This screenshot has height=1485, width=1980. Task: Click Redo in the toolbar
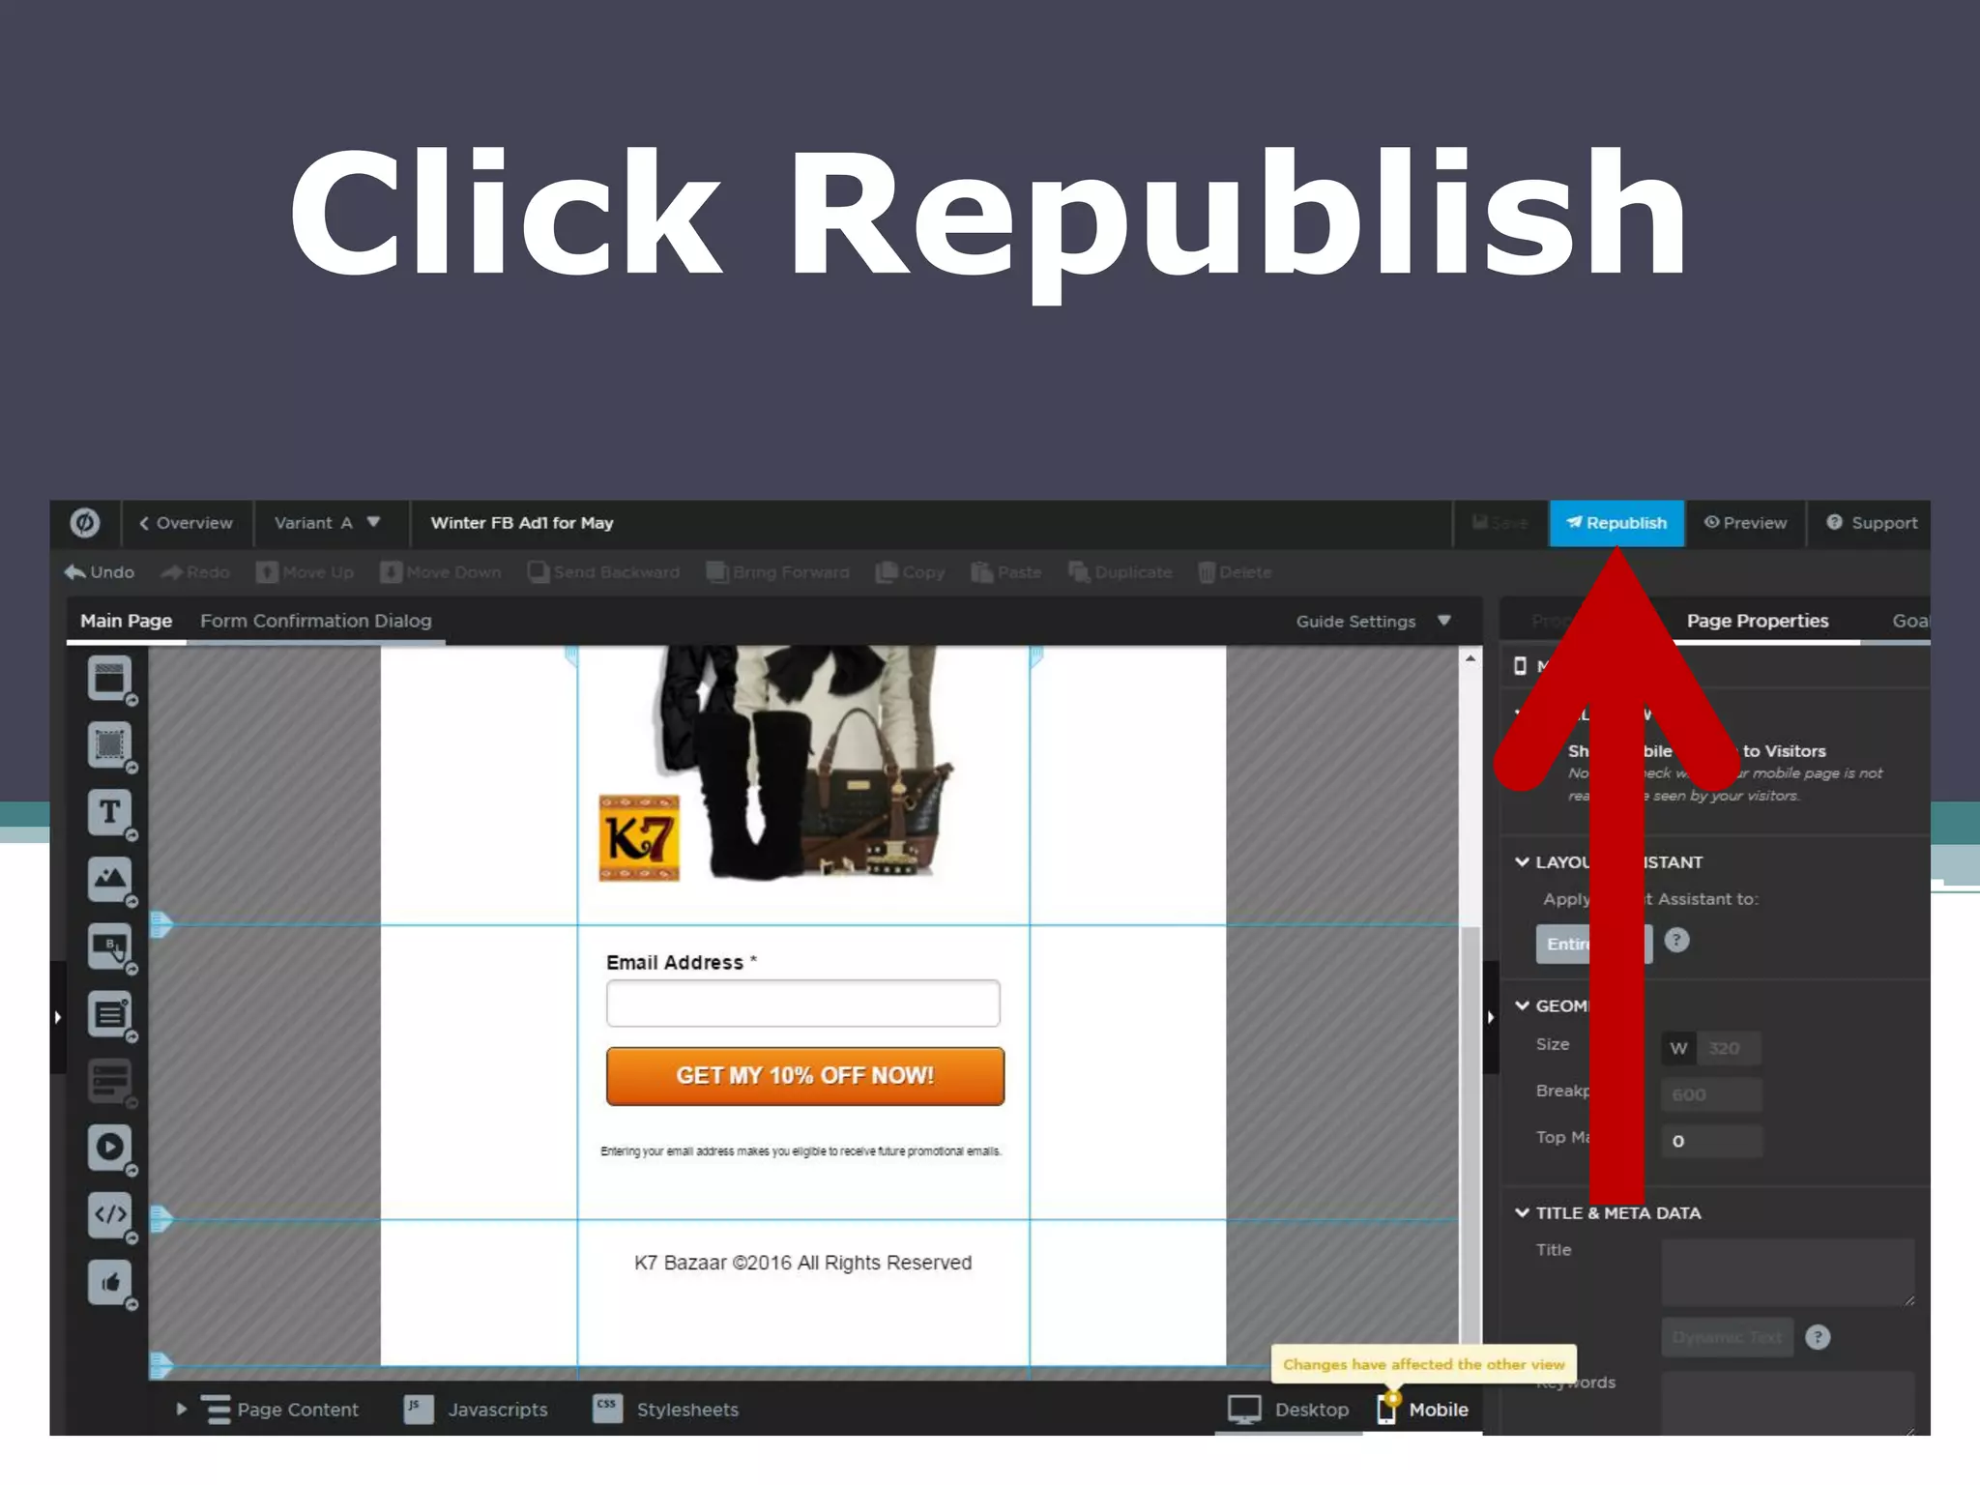pyautogui.click(x=195, y=572)
